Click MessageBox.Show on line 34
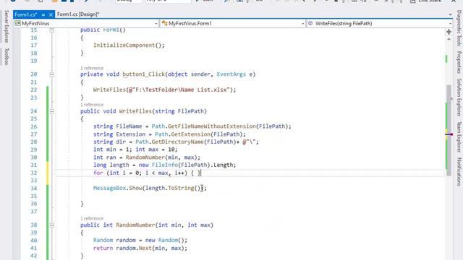The height and width of the screenshot is (260, 463). (x=117, y=188)
